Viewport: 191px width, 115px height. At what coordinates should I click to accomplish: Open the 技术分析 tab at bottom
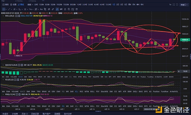68,114
